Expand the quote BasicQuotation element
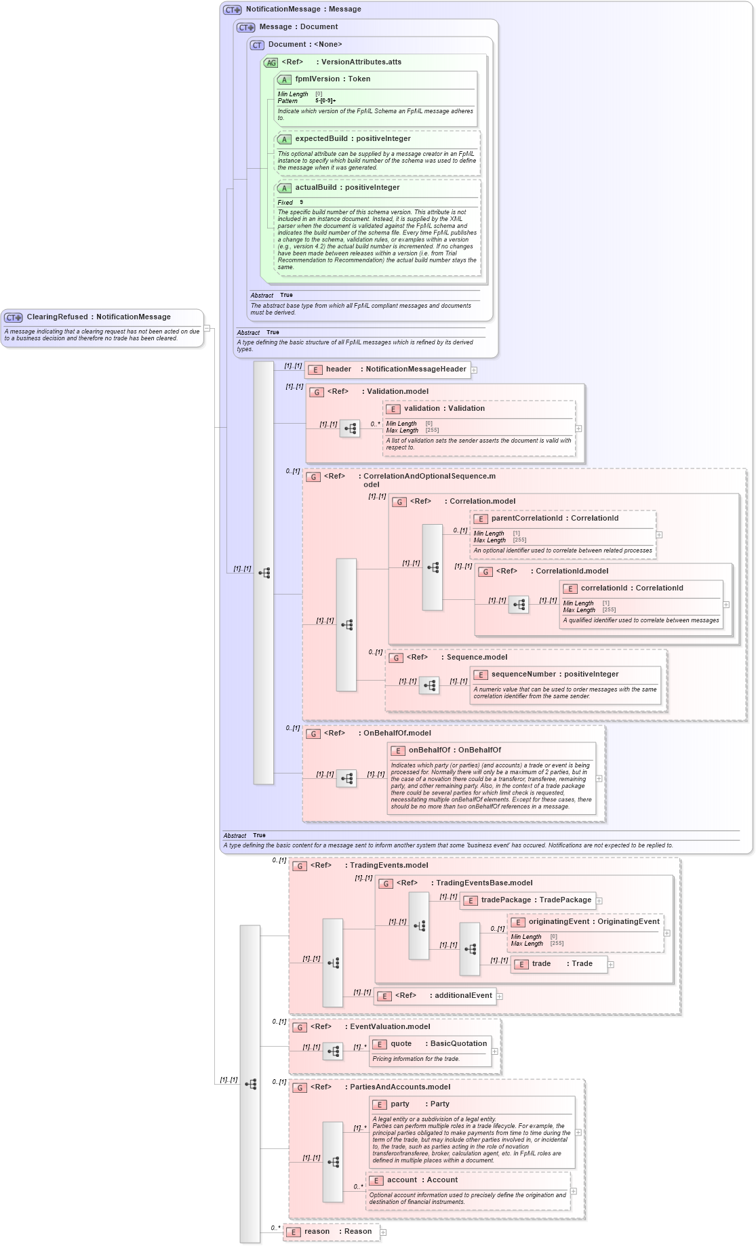The image size is (756, 1246). (495, 1051)
